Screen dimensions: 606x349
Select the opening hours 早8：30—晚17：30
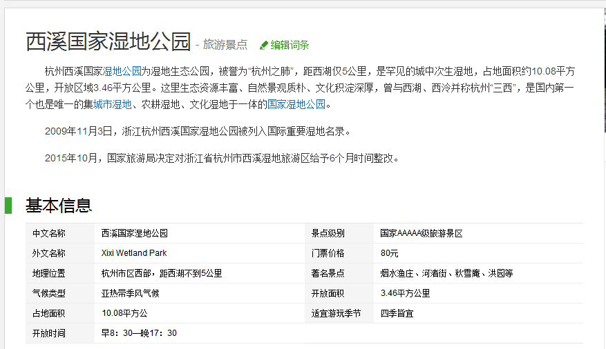click(139, 333)
